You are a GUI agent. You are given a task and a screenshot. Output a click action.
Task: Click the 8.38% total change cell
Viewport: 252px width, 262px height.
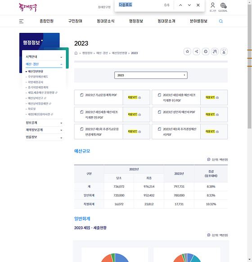pyautogui.click(x=211, y=187)
